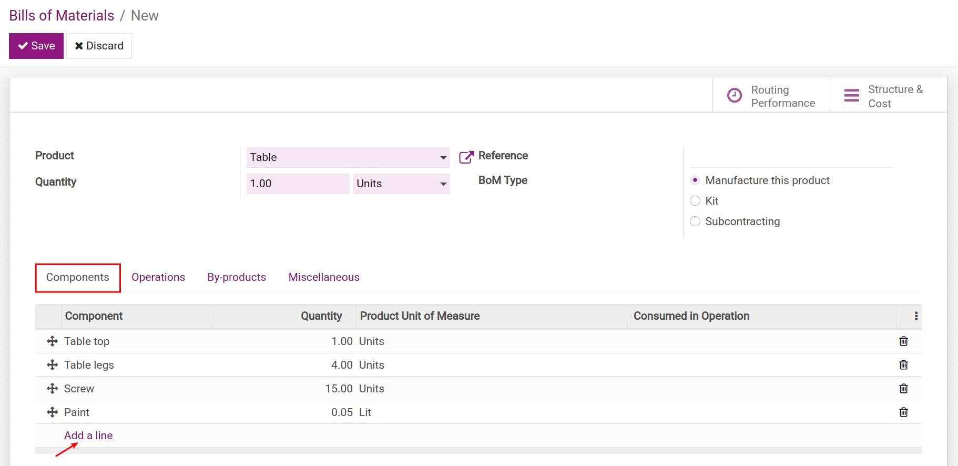This screenshot has height=466, width=958.
Task: Grab the Screw row drag handle
Action: 52,389
